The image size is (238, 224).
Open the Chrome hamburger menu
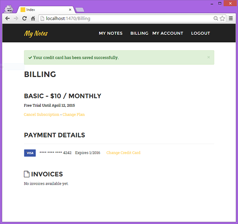(x=231, y=18)
